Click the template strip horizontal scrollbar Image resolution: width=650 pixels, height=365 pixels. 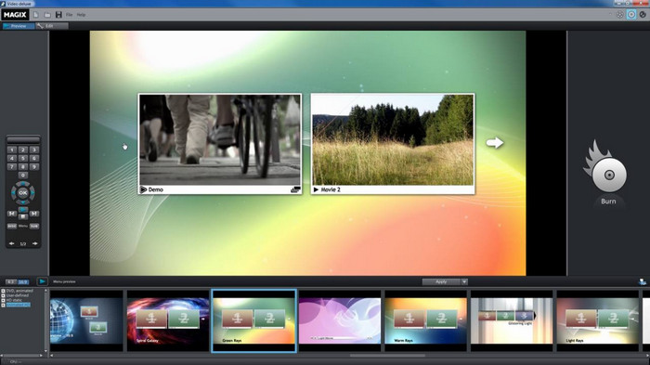click(x=387, y=355)
